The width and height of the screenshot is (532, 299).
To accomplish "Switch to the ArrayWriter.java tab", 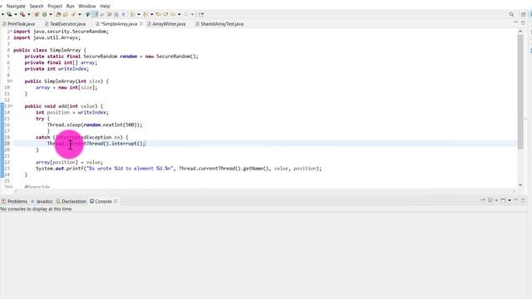I will (166, 24).
